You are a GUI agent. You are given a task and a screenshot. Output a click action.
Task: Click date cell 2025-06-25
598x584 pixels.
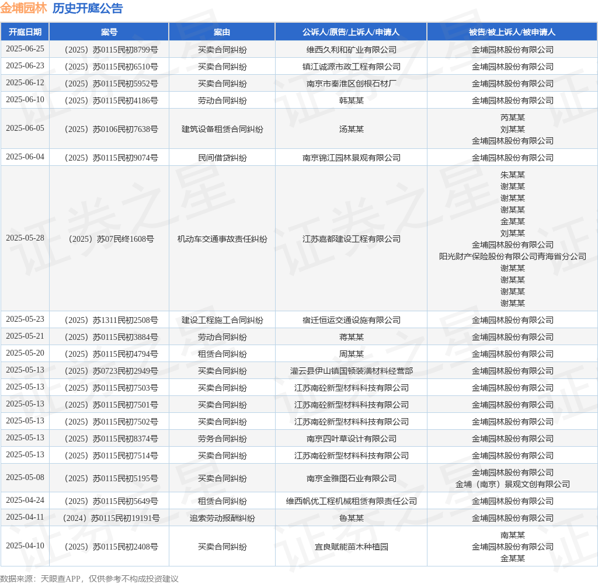point(25,49)
